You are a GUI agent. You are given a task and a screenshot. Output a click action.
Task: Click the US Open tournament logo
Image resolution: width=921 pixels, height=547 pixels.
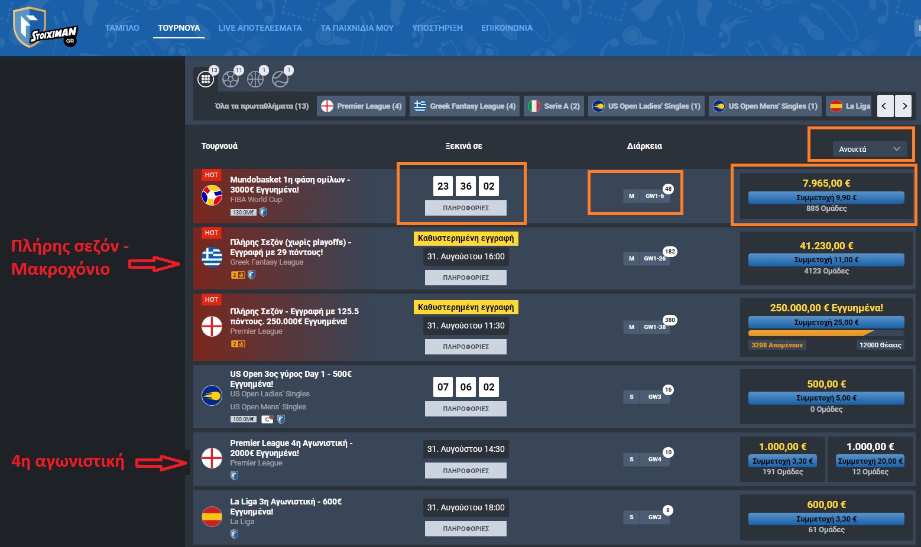coord(212,395)
